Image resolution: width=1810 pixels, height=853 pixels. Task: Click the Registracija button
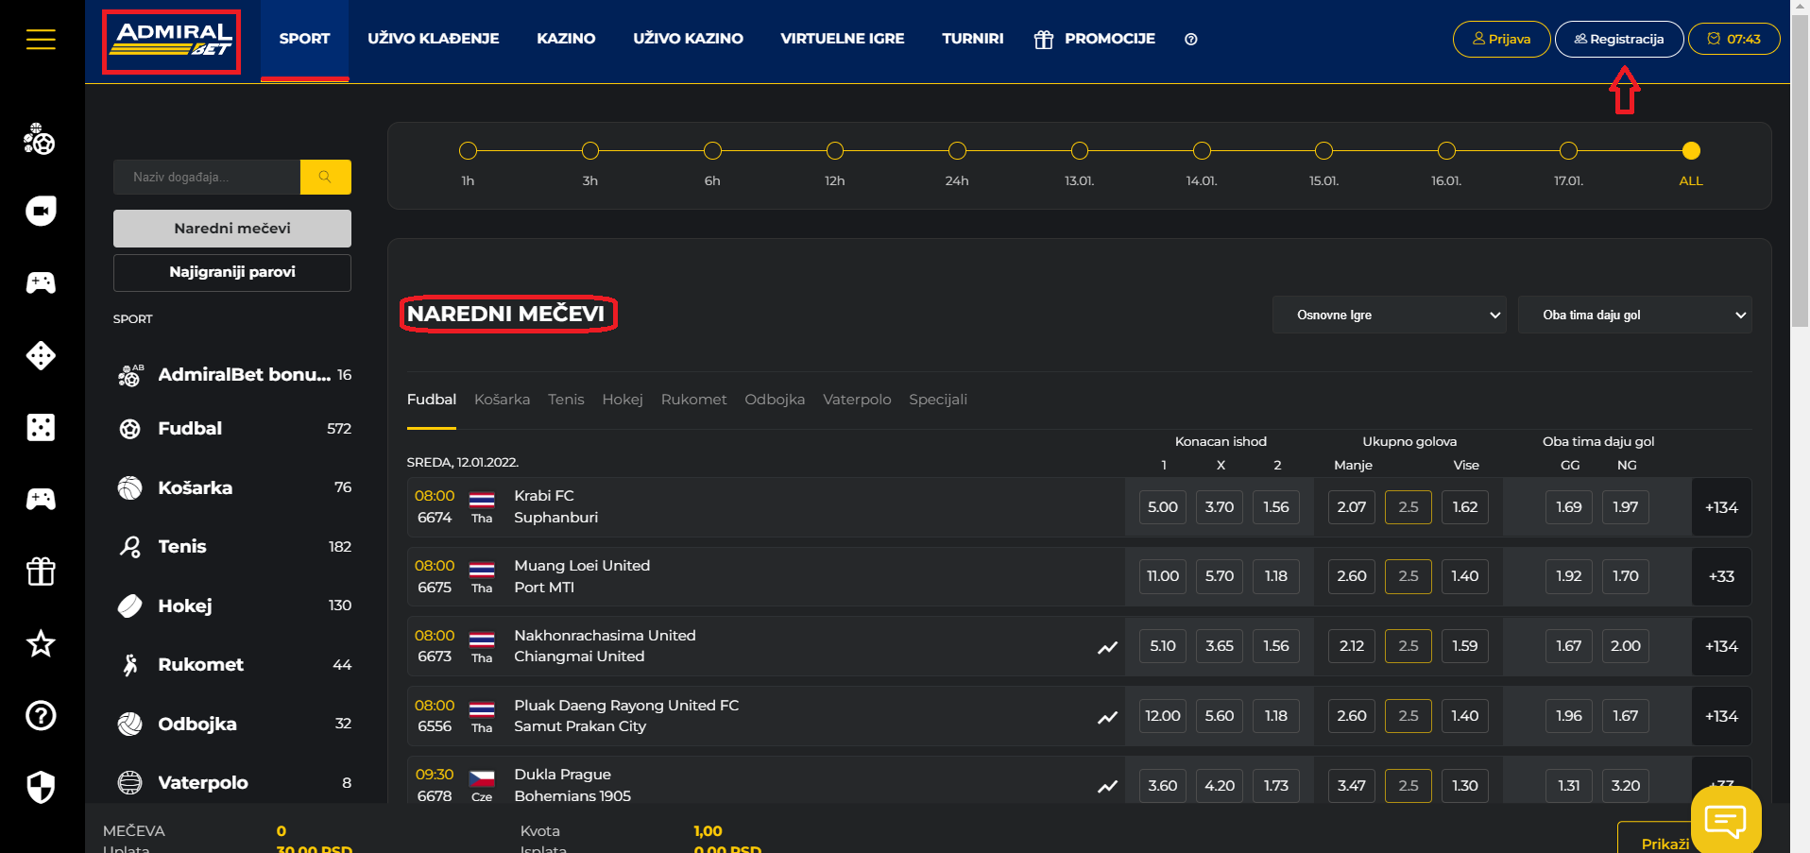click(x=1619, y=39)
